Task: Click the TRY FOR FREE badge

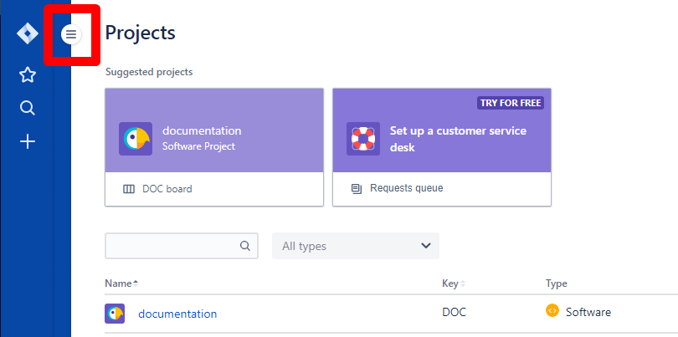Action: coord(511,103)
